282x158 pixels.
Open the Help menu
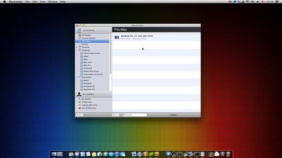click(x=63, y=2)
